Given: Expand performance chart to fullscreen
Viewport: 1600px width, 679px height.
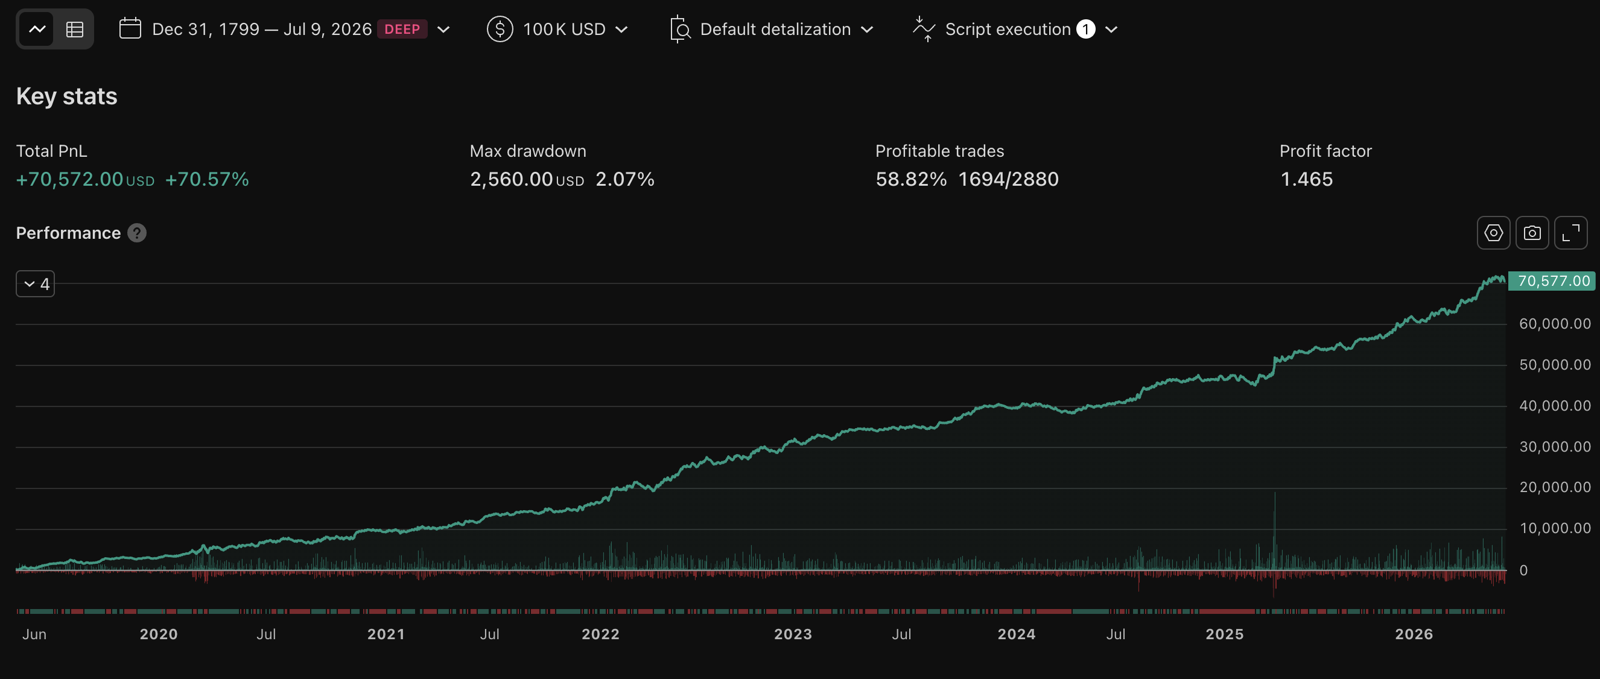Looking at the screenshot, I should [1570, 233].
